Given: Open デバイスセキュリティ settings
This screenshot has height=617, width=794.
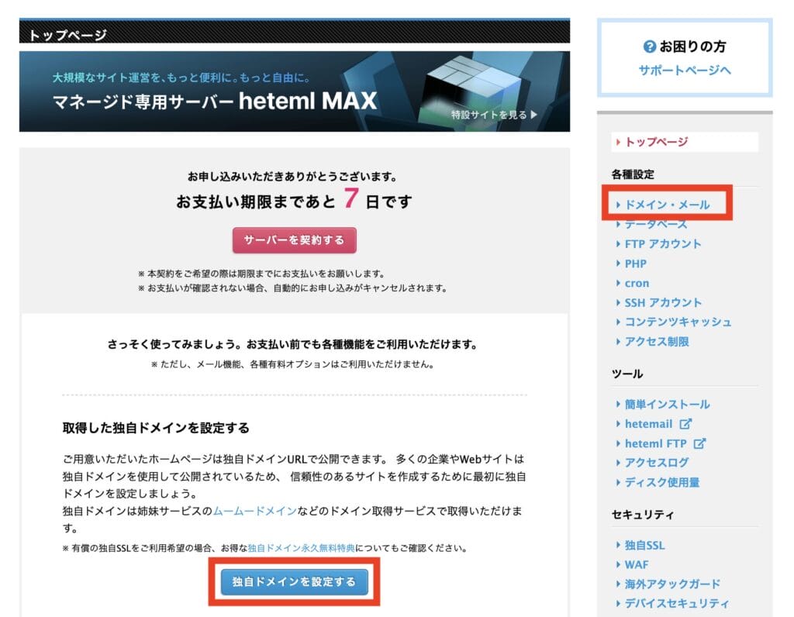Looking at the screenshot, I should (x=677, y=603).
